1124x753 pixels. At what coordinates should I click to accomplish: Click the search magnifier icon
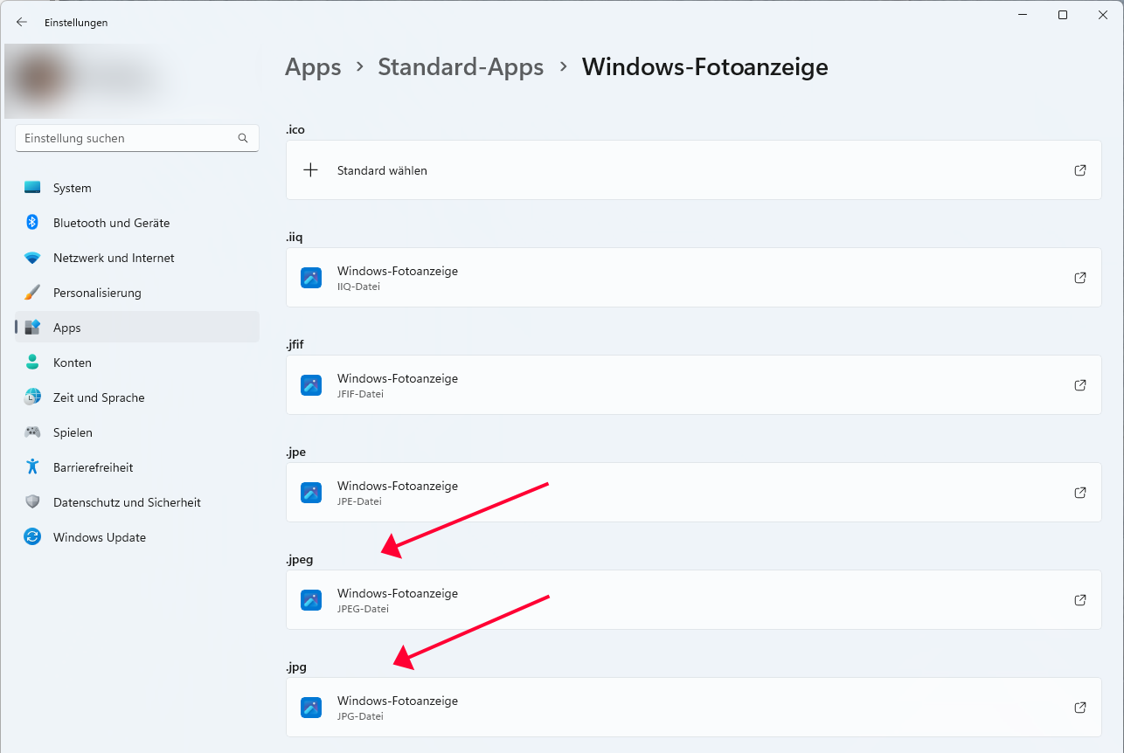pyautogui.click(x=243, y=138)
